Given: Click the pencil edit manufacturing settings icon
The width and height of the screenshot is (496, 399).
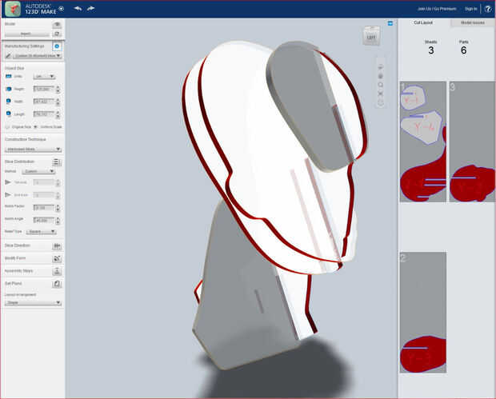Looking at the screenshot, I should tap(8, 56).
